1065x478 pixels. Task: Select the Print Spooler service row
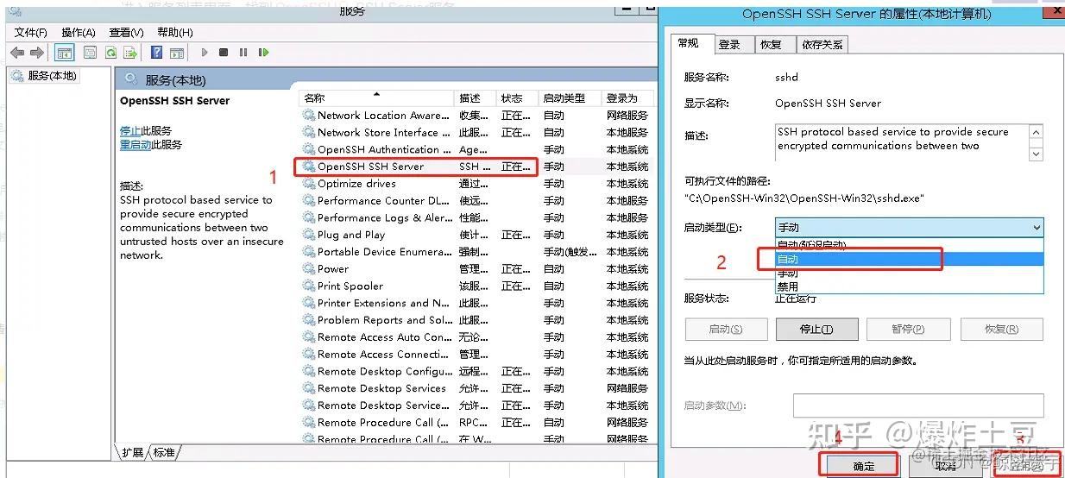click(476, 286)
